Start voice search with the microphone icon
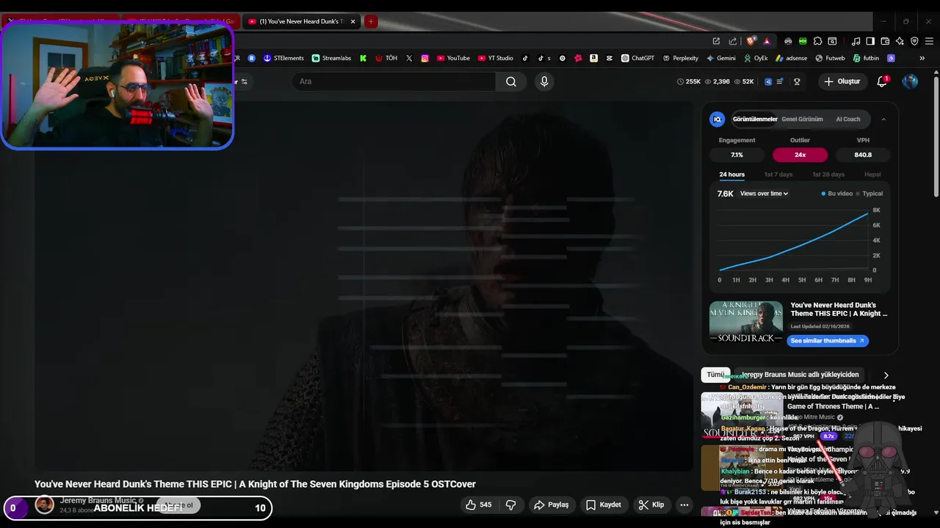 pos(544,81)
